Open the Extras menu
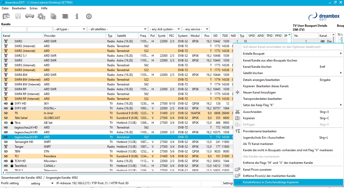The width and height of the screenshot is (344, 188). [33, 8]
